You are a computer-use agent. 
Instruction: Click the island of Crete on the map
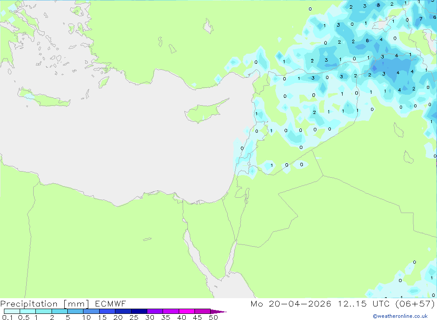(45, 98)
